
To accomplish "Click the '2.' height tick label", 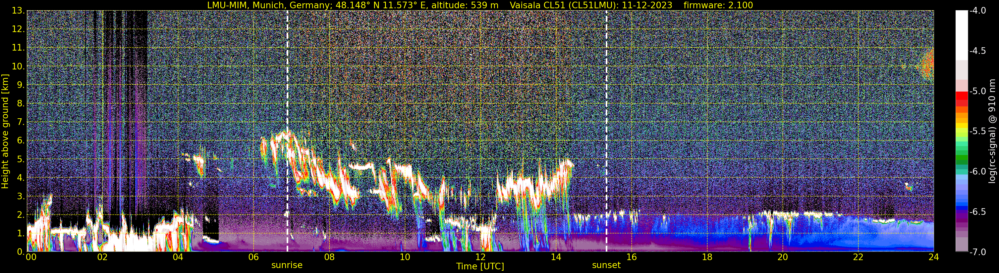I will 21,215.
